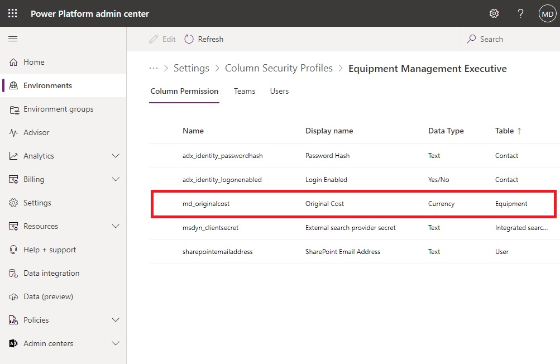Expand the Analytics section chevron
This screenshot has height=364, width=560.
pos(116,156)
